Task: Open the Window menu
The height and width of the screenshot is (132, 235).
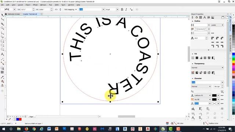Action: point(71,5)
